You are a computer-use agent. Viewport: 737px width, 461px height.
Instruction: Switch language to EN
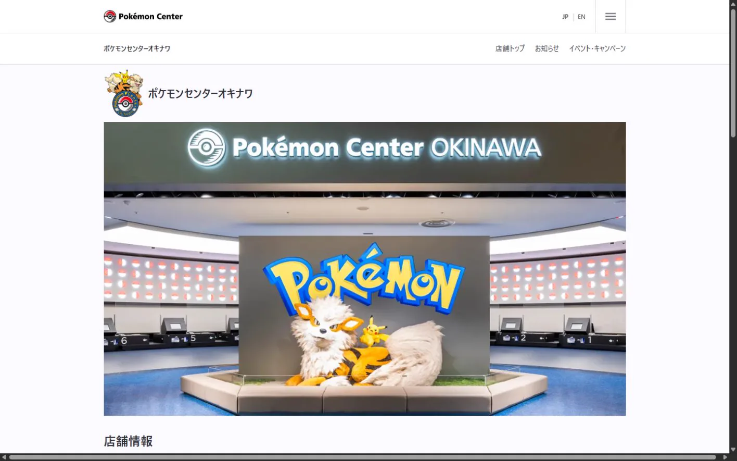coord(581,17)
